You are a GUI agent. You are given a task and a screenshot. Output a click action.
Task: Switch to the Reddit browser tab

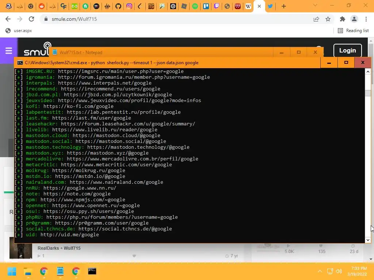42,6
